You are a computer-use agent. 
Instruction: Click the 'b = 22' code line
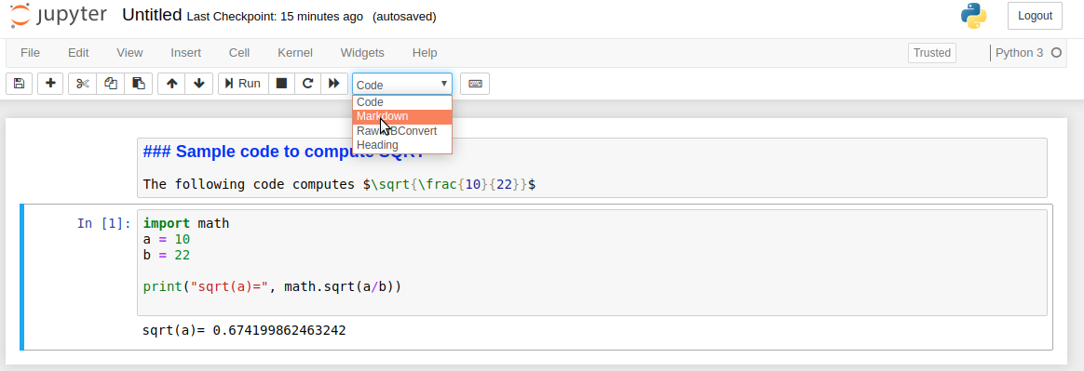pyautogui.click(x=167, y=255)
